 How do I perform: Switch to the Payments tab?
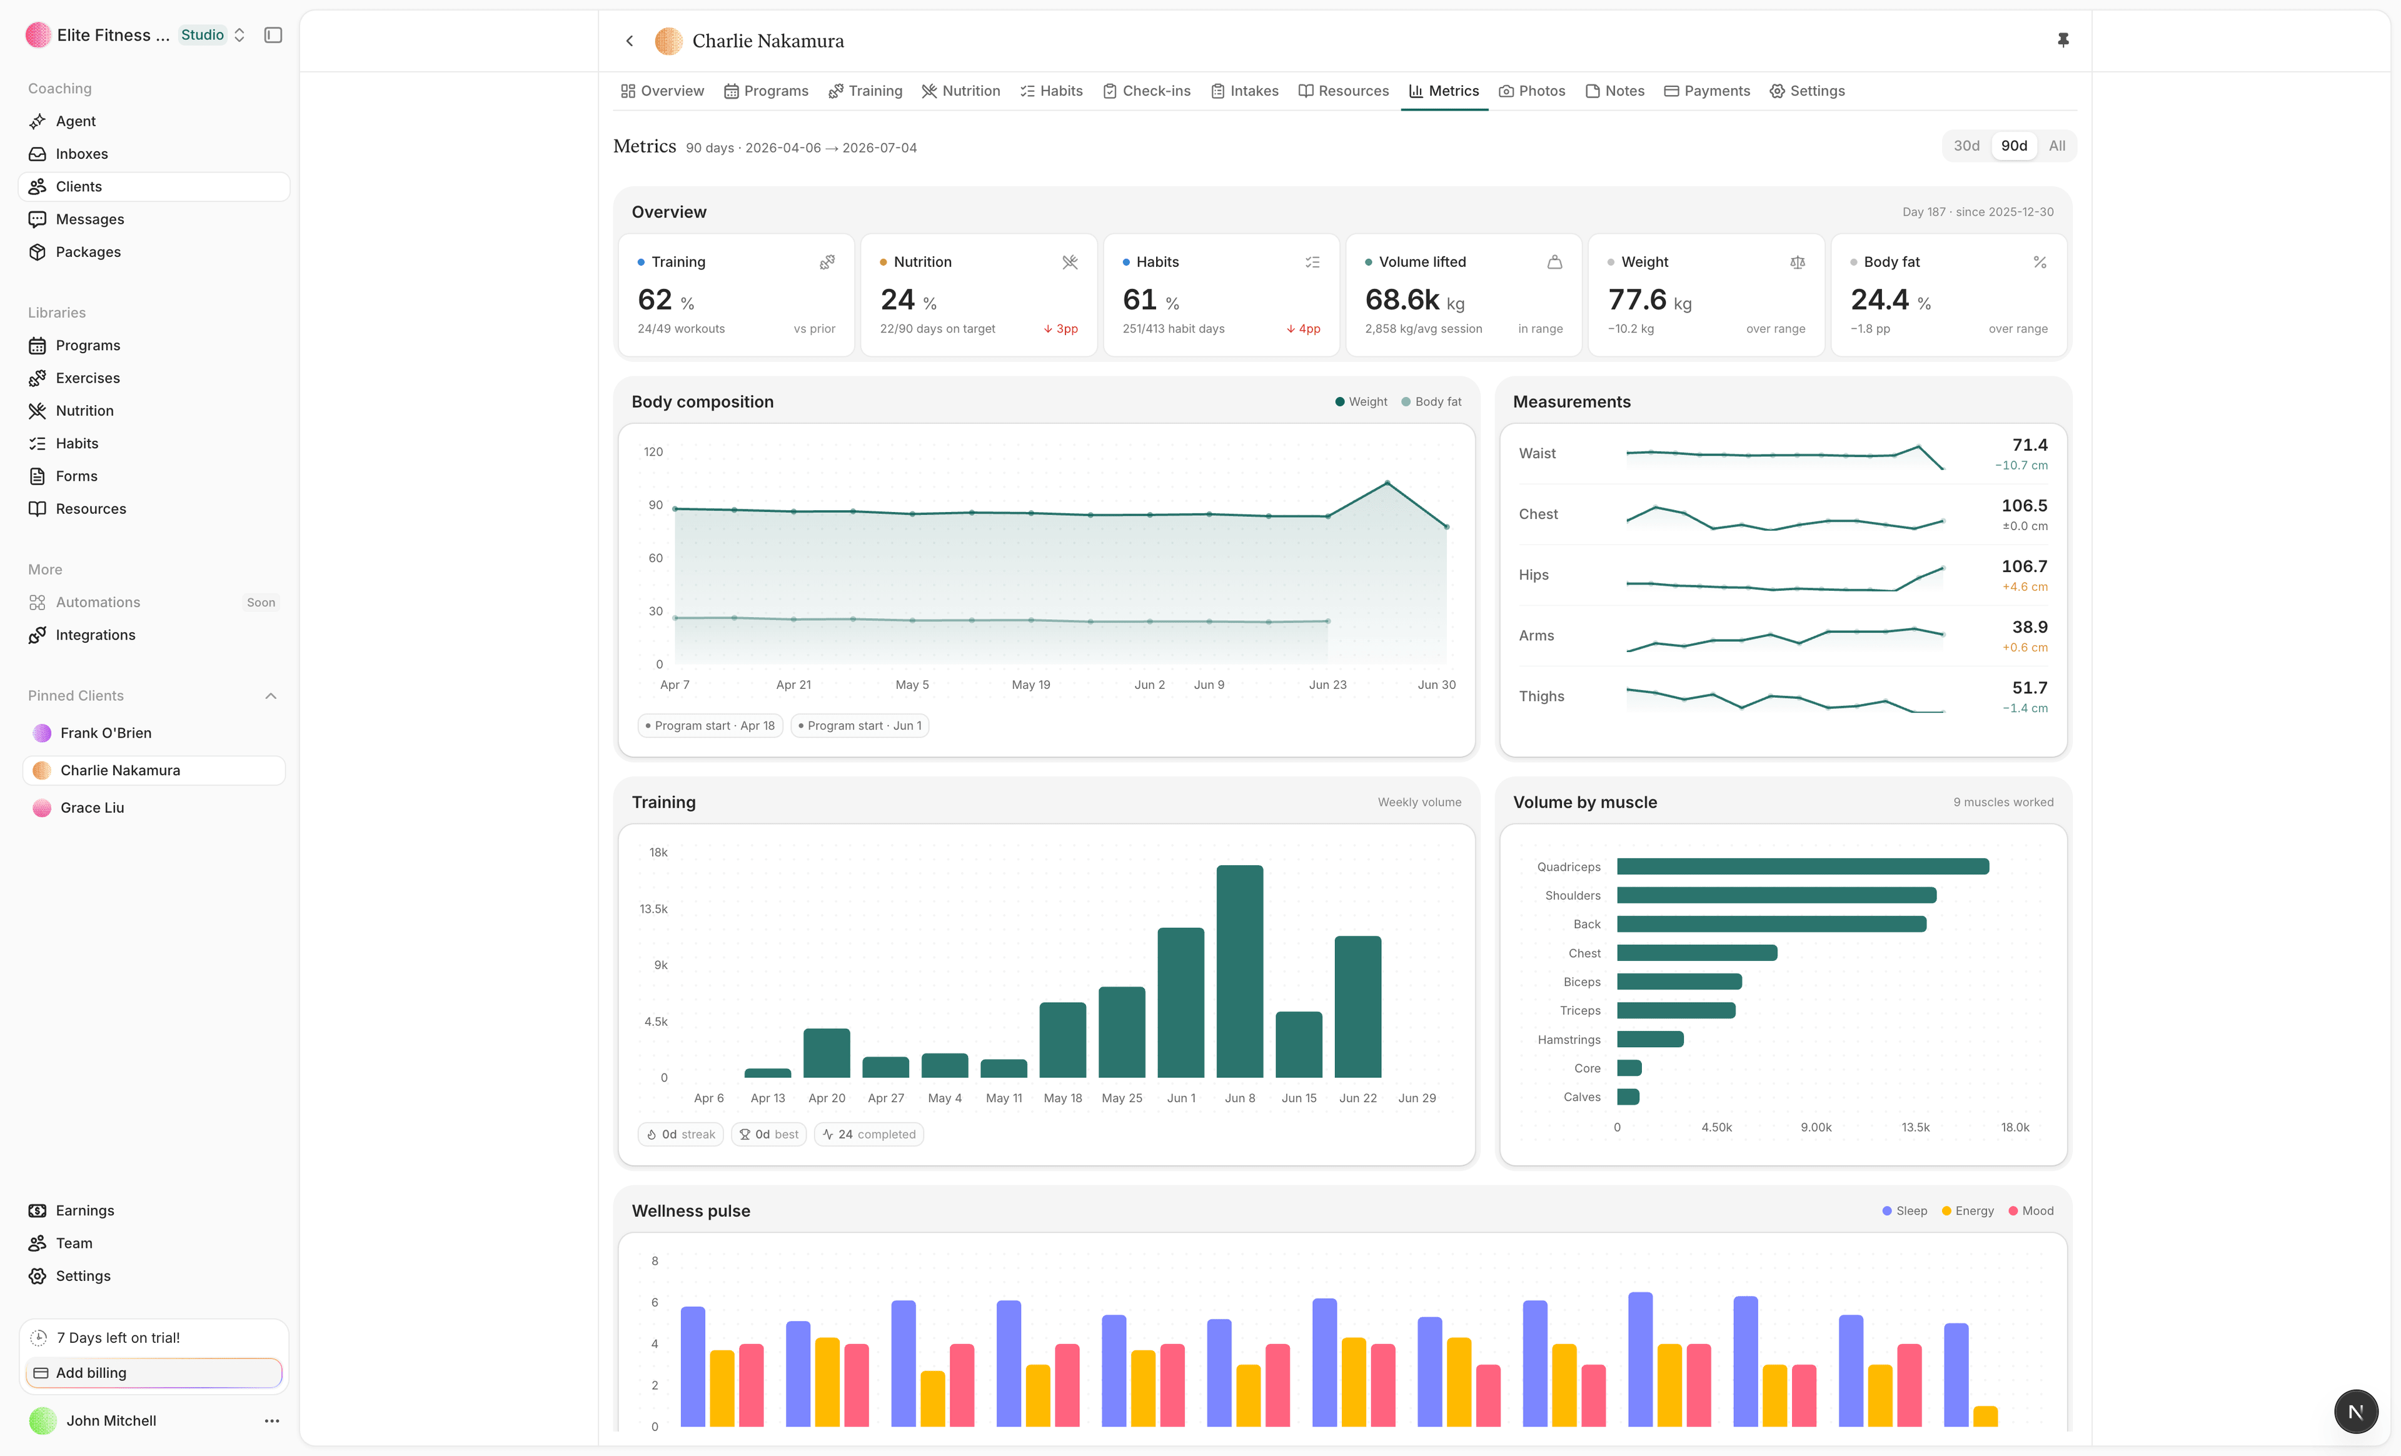[1707, 91]
